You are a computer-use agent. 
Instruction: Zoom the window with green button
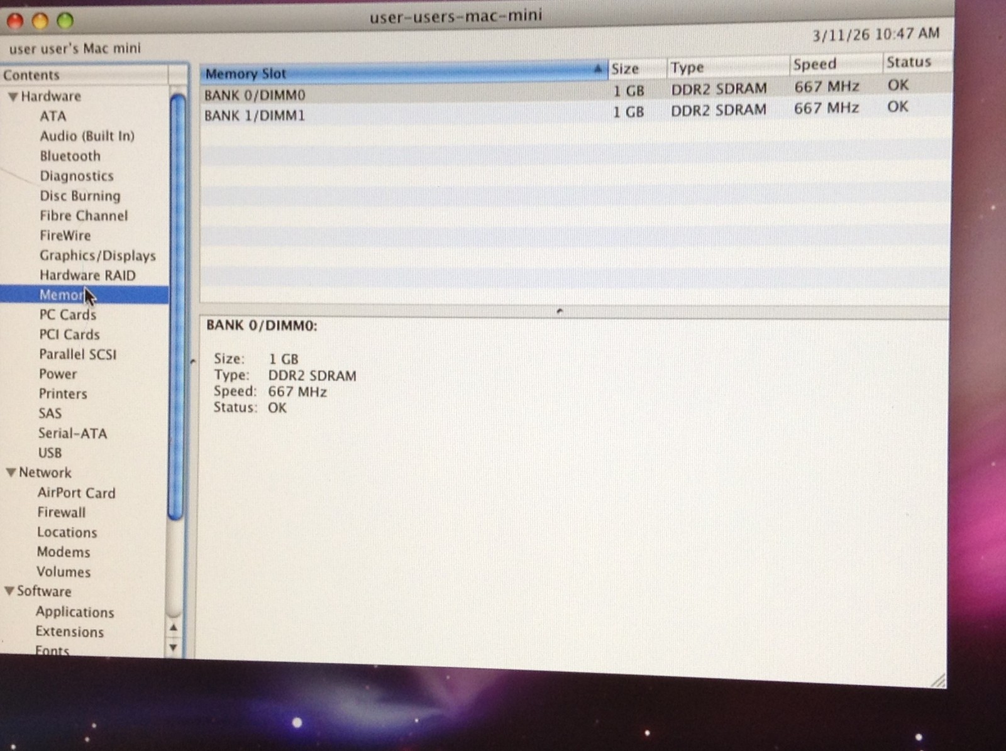pos(65,21)
